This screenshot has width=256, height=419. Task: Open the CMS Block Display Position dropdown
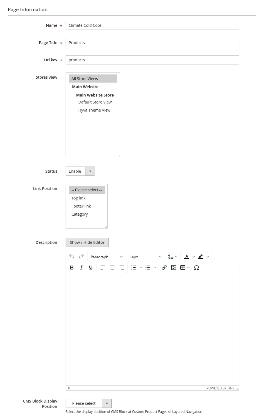click(88, 403)
